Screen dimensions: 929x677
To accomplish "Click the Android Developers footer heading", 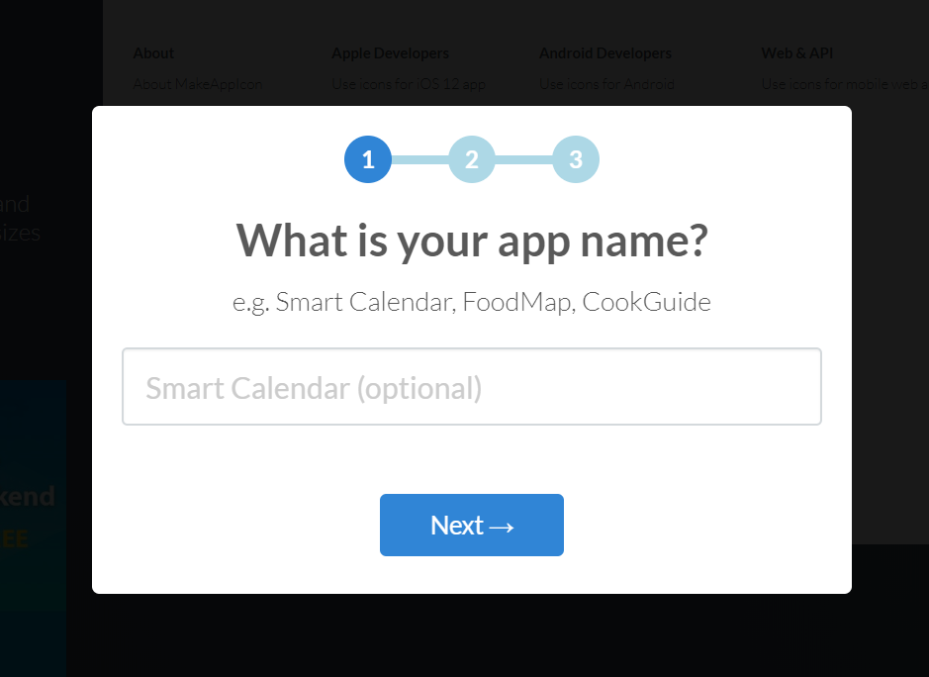I will point(605,53).
